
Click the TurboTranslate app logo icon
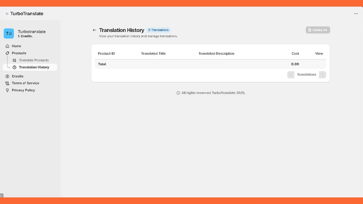coord(7,14)
